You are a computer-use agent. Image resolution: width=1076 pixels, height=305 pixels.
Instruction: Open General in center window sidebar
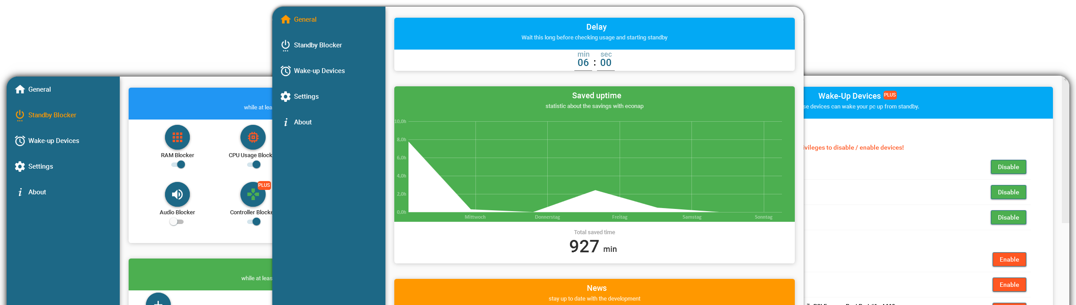[305, 19]
